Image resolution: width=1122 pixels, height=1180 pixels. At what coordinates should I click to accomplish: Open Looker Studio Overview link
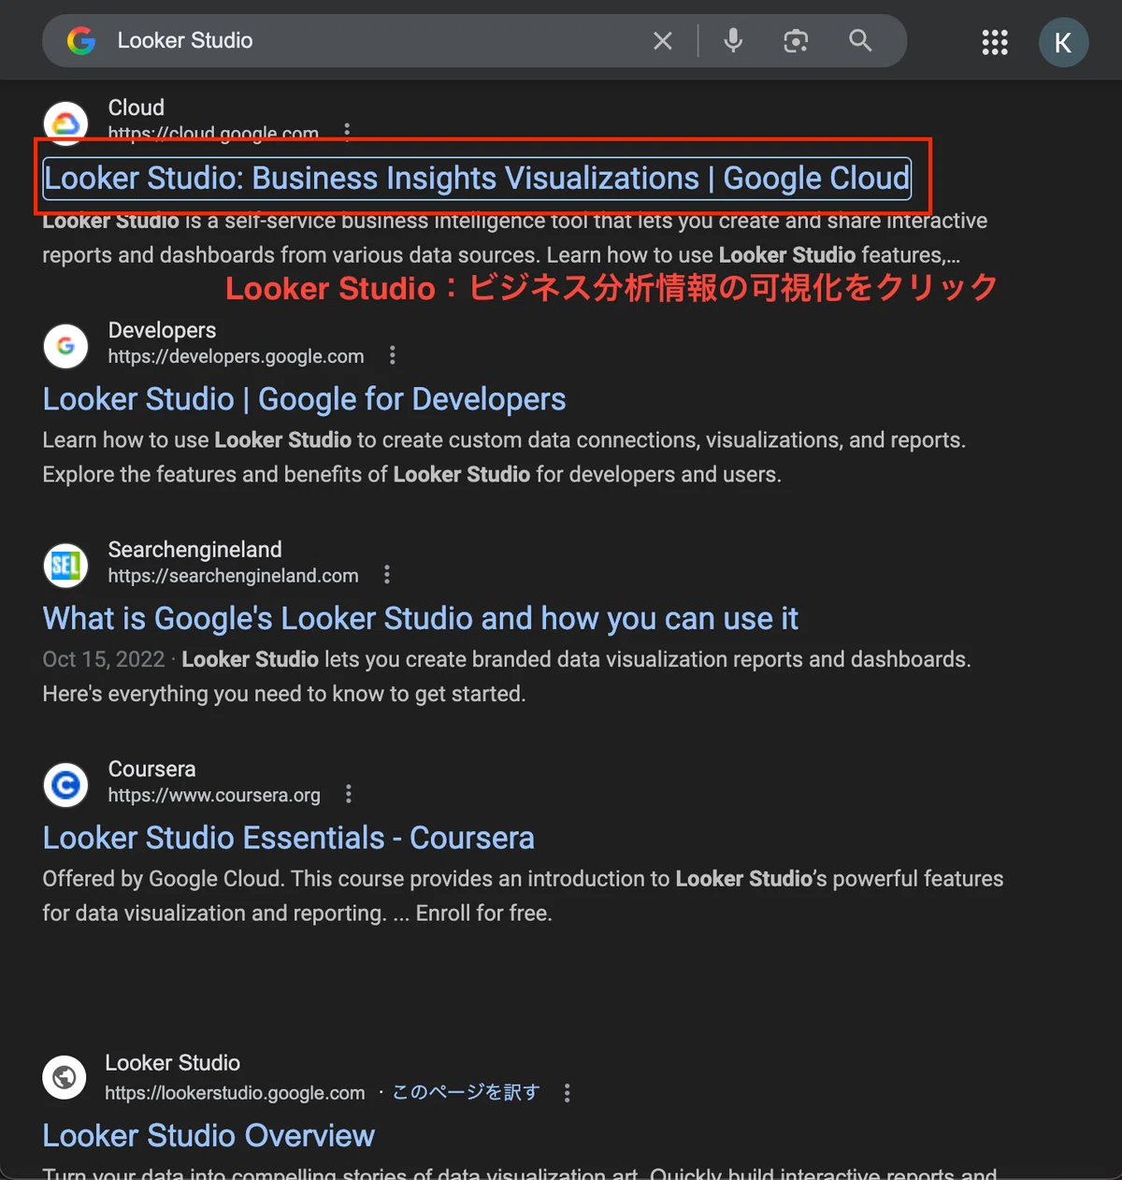pos(209,1135)
